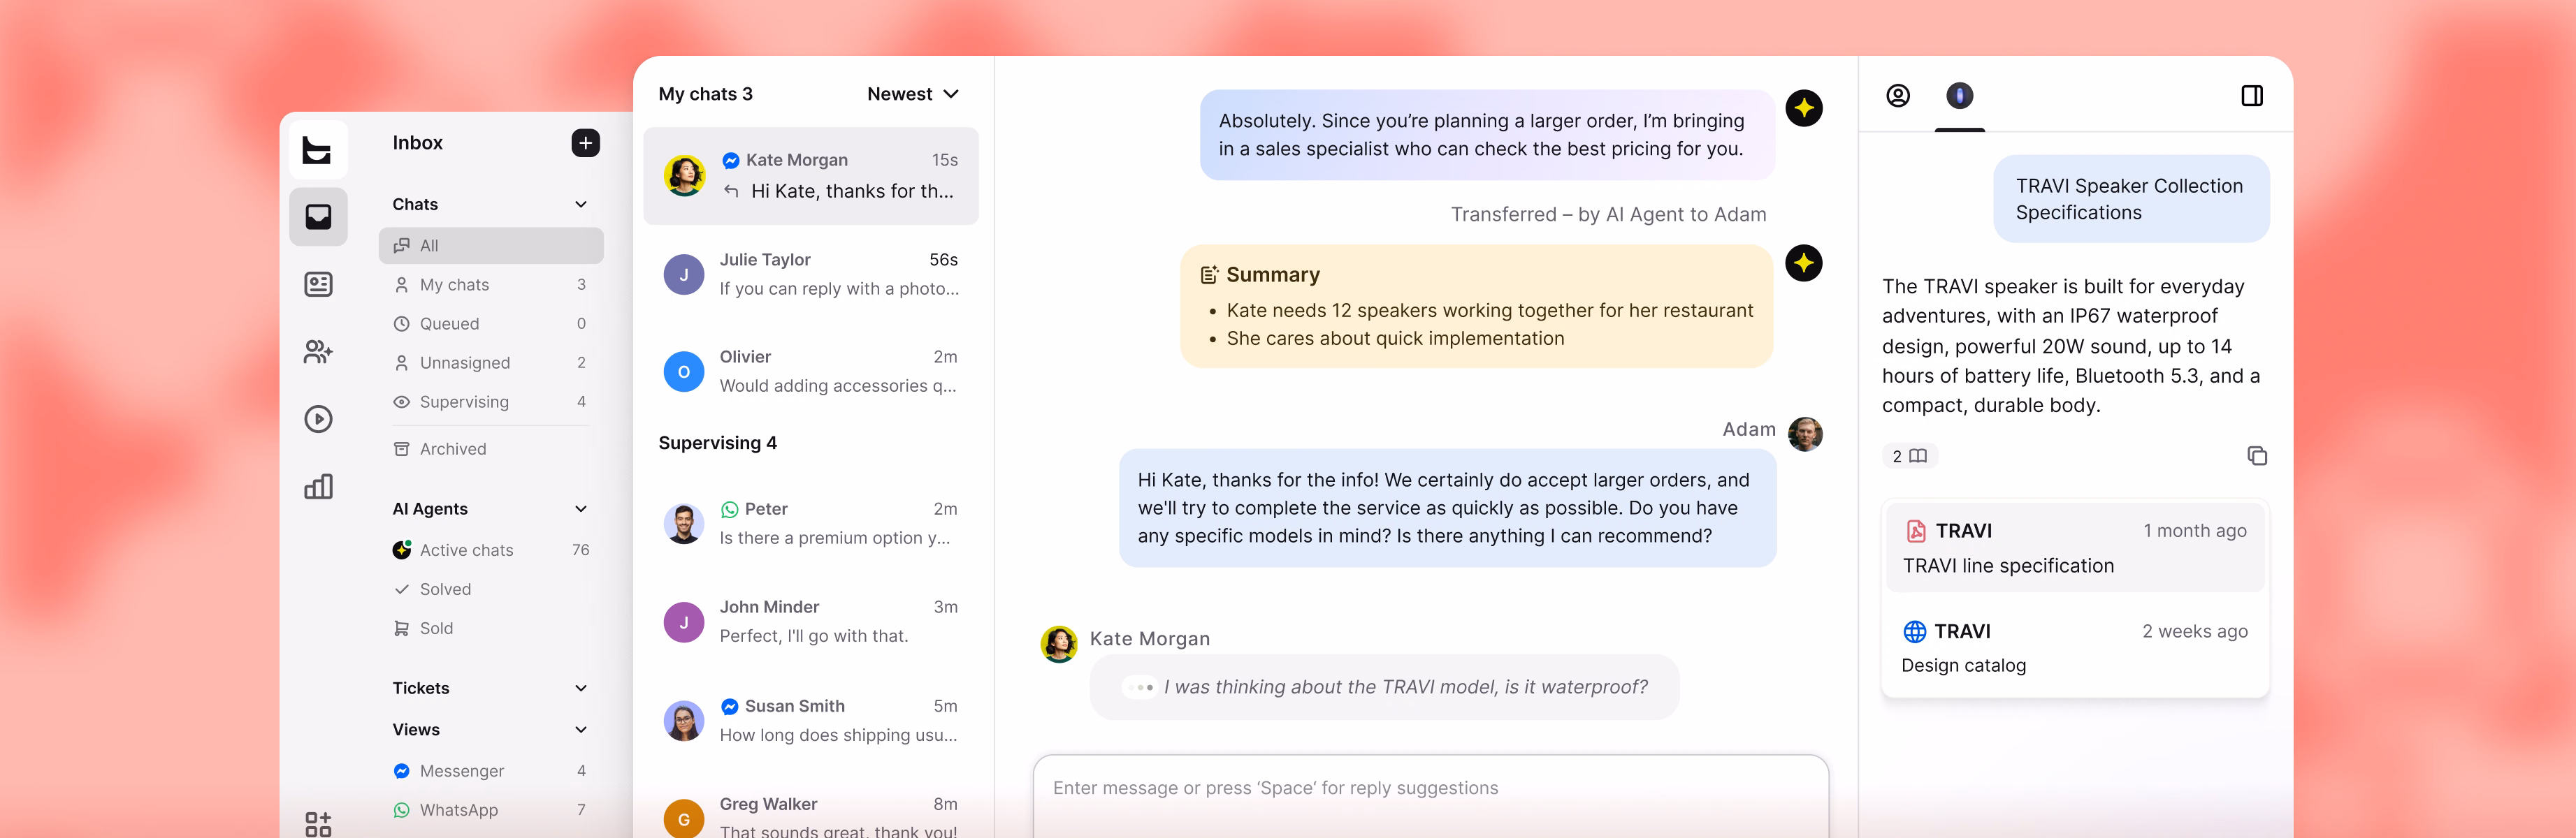The width and height of the screenshot is (2576, 838).
Task: Click the AI star icon beside the Absolutely message
Action: [1804, 108]
